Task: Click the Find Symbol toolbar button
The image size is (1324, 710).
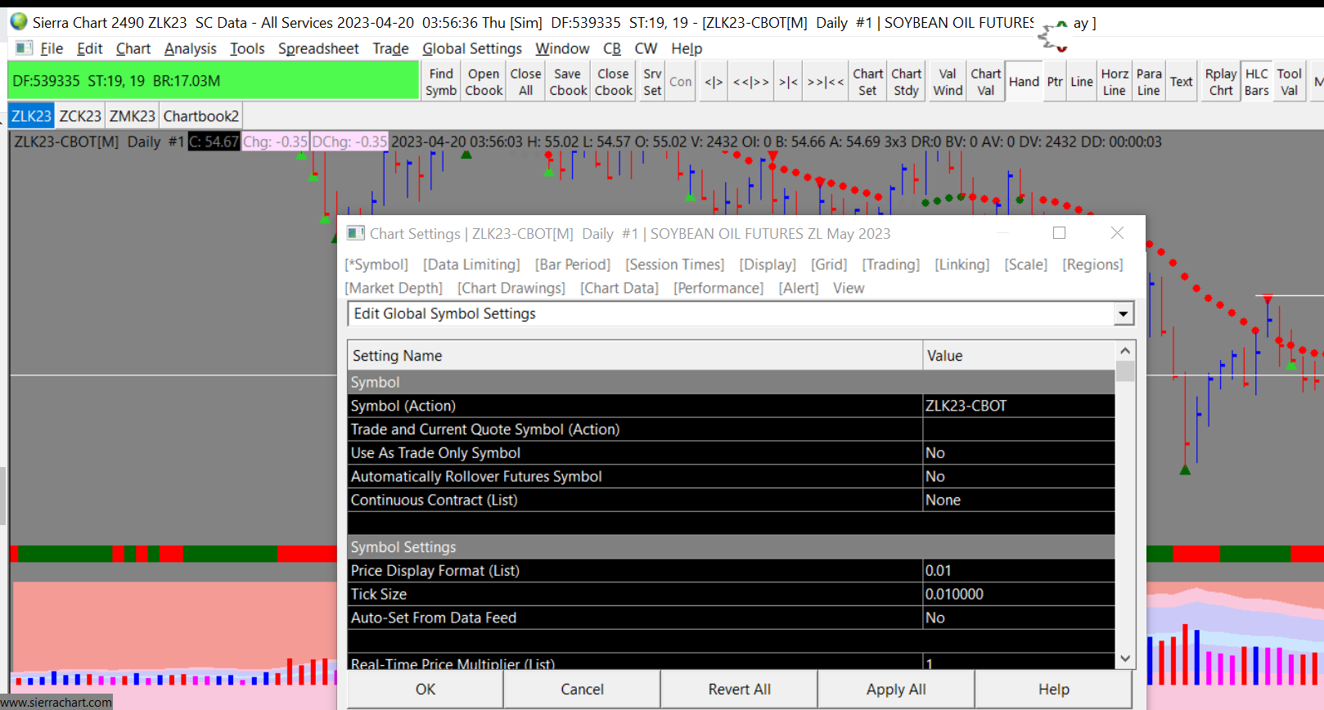Action: tap(441, 82)
